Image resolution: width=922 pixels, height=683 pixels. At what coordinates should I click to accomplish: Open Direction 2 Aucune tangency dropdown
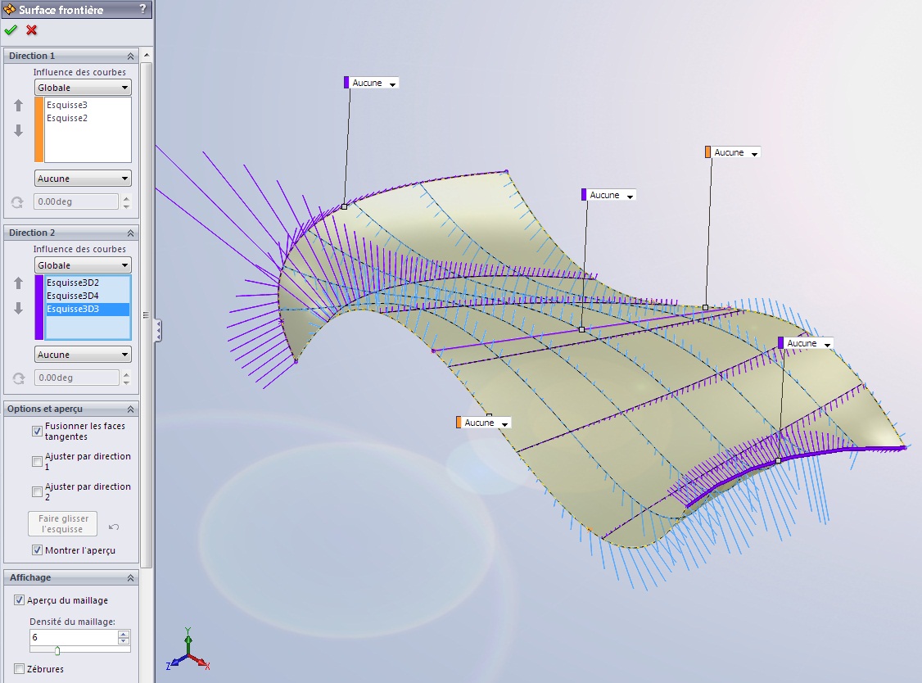(x=83, y=355)
